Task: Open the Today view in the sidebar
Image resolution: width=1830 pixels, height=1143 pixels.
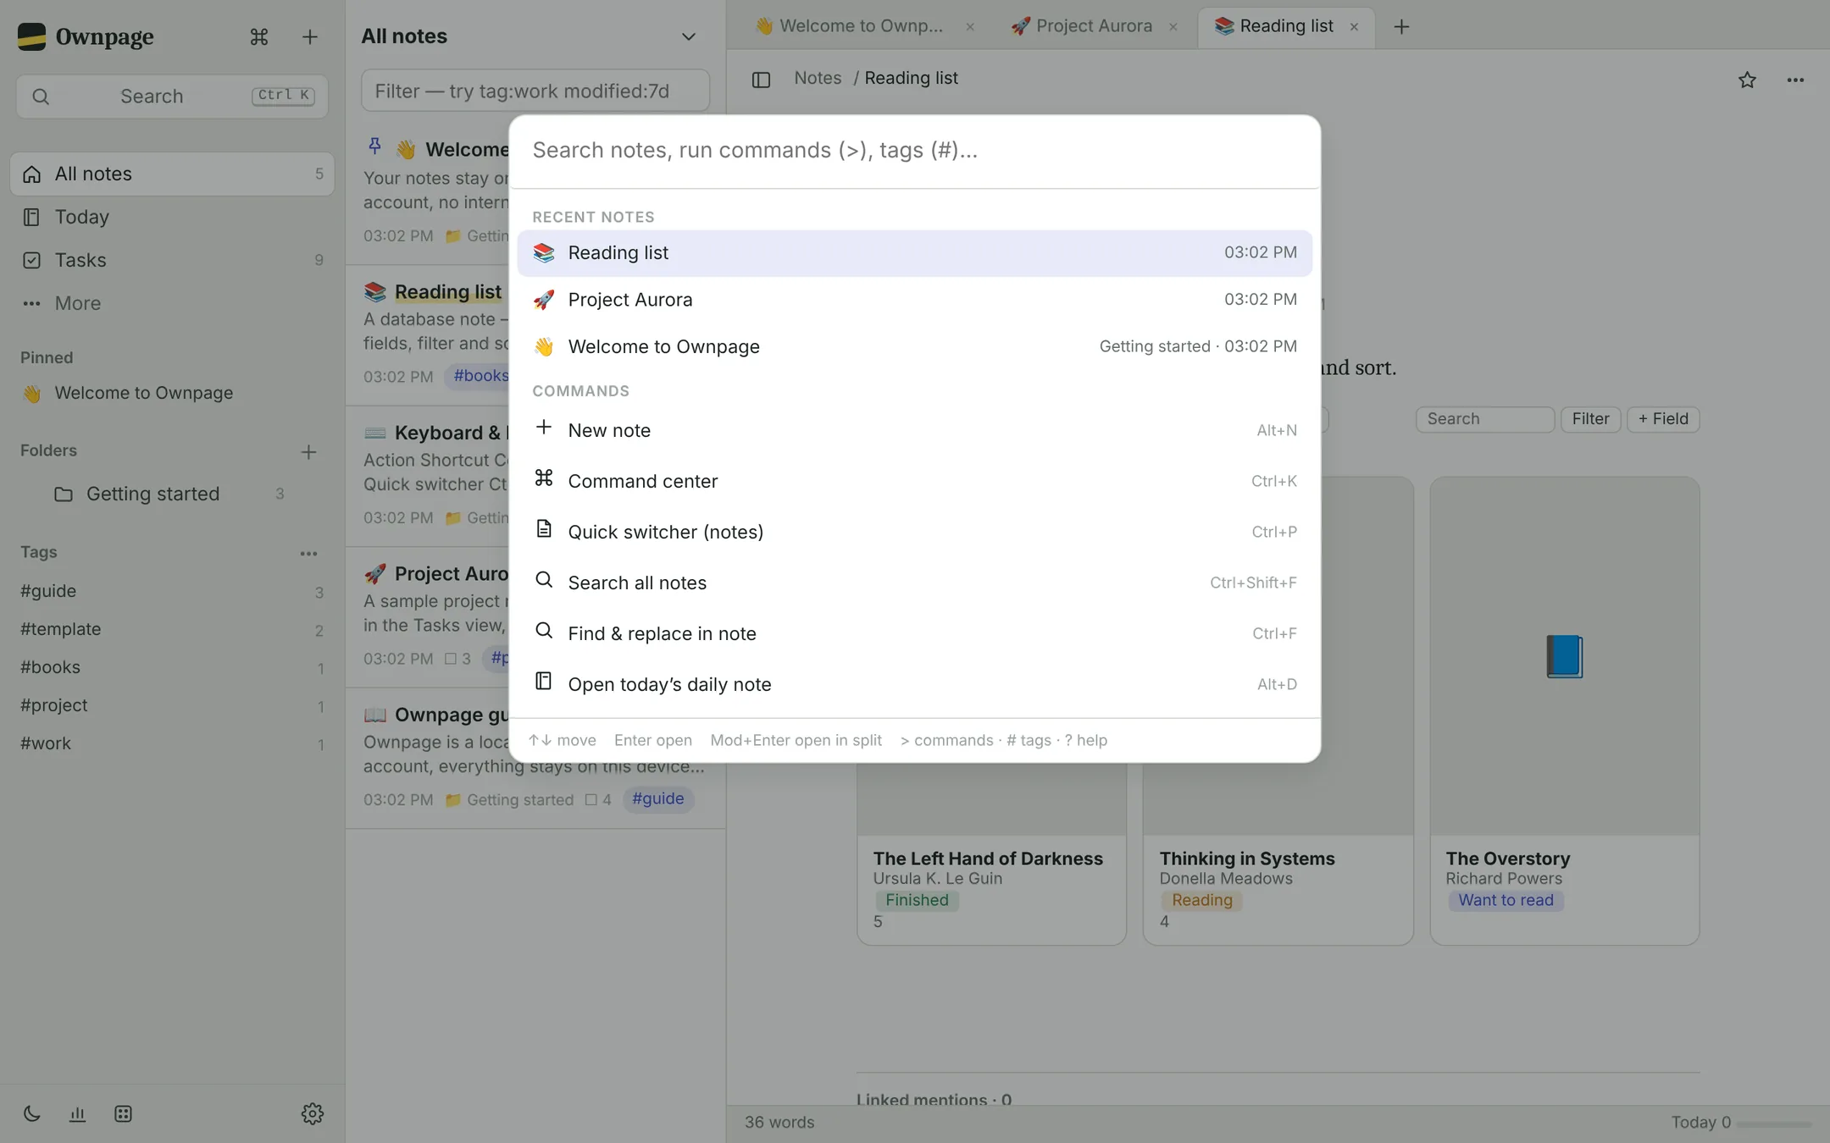Action: point(172,217)
